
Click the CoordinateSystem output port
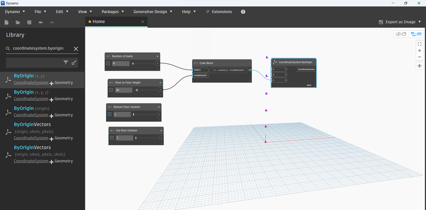coord(306,69)
